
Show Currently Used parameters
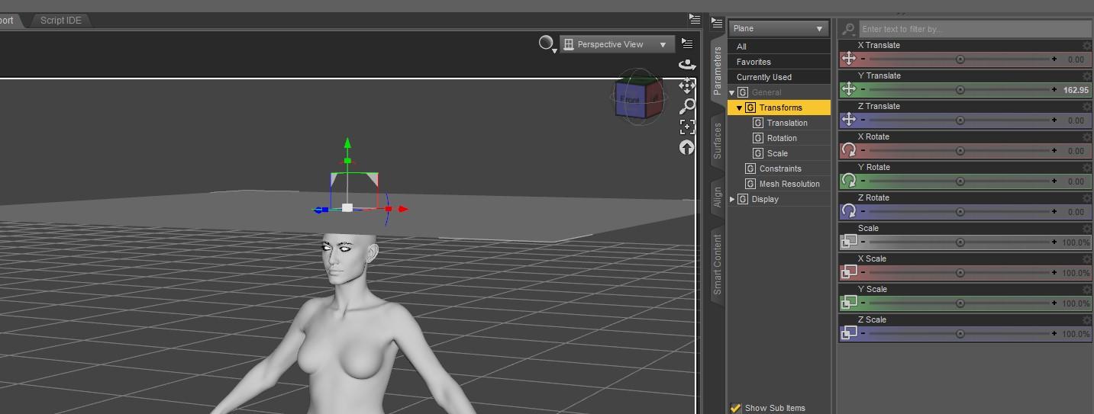click(779, 77)
